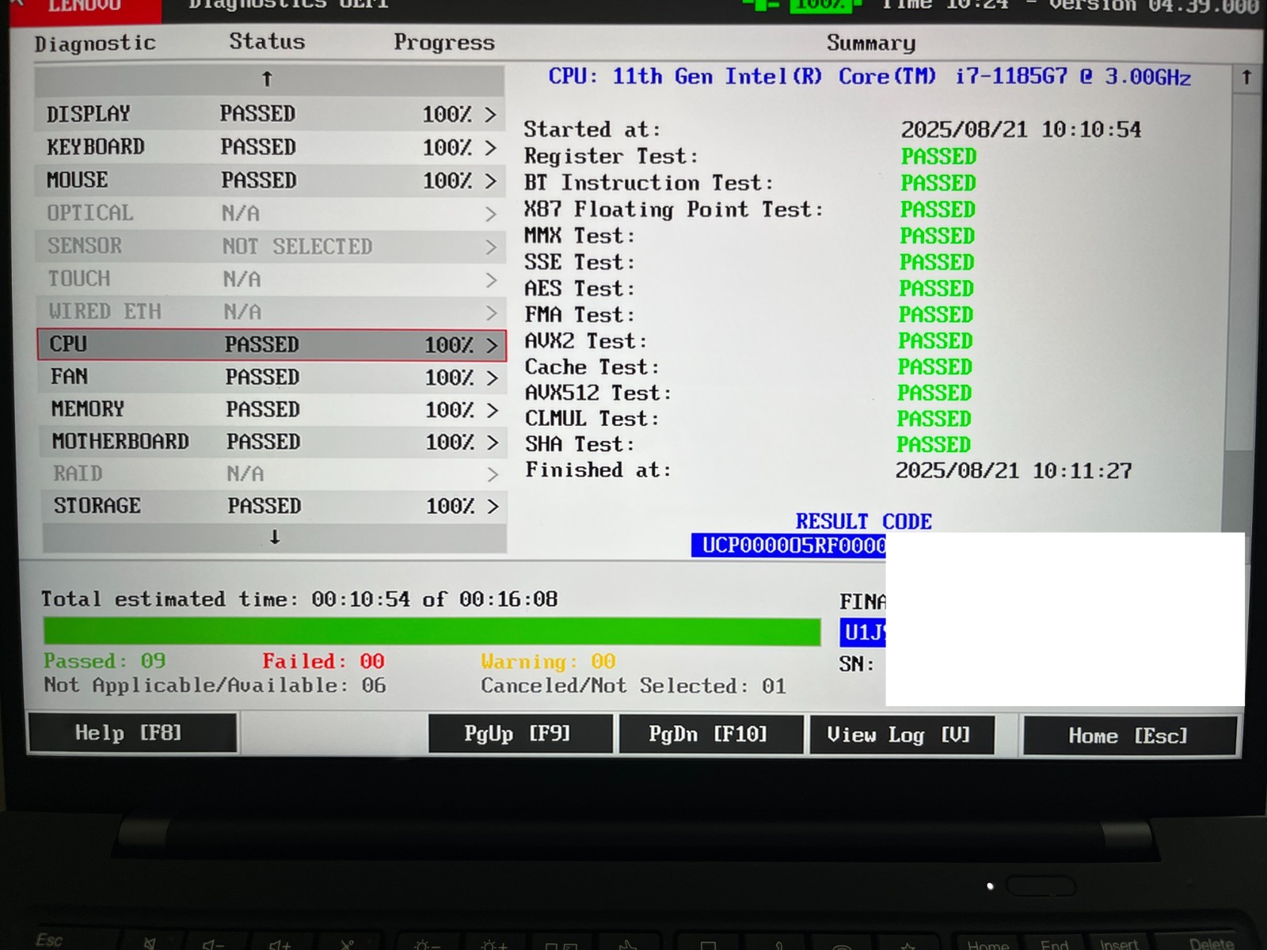Select the RAID diagnostic label

point(78,473)
